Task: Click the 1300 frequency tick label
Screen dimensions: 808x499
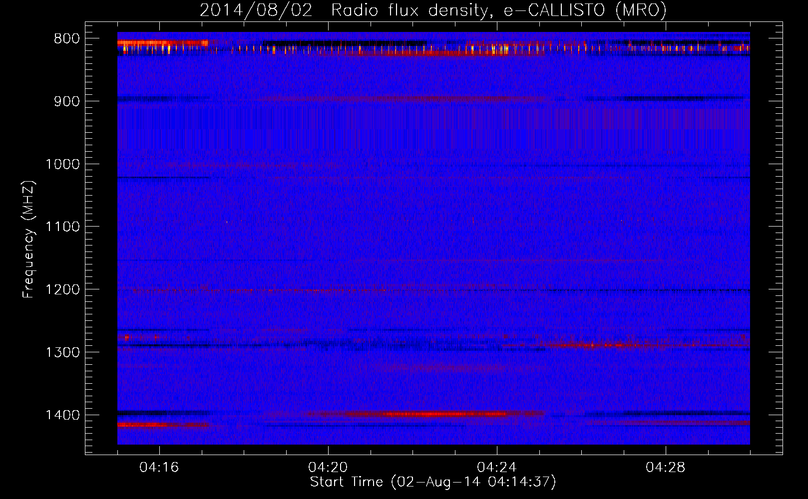Action: click(x=62, y=352)
